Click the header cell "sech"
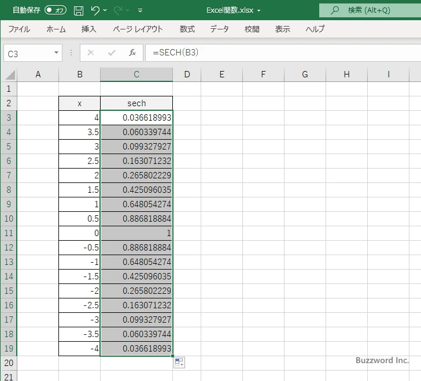 tap(136, 103)
